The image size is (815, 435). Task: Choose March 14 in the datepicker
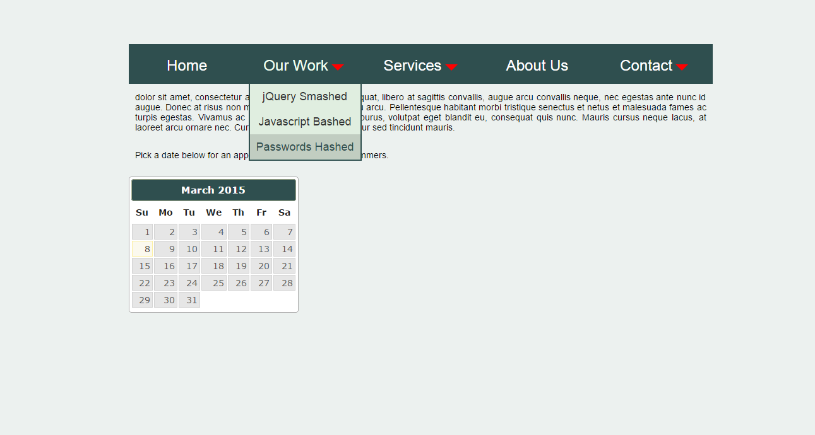point(285,249)
